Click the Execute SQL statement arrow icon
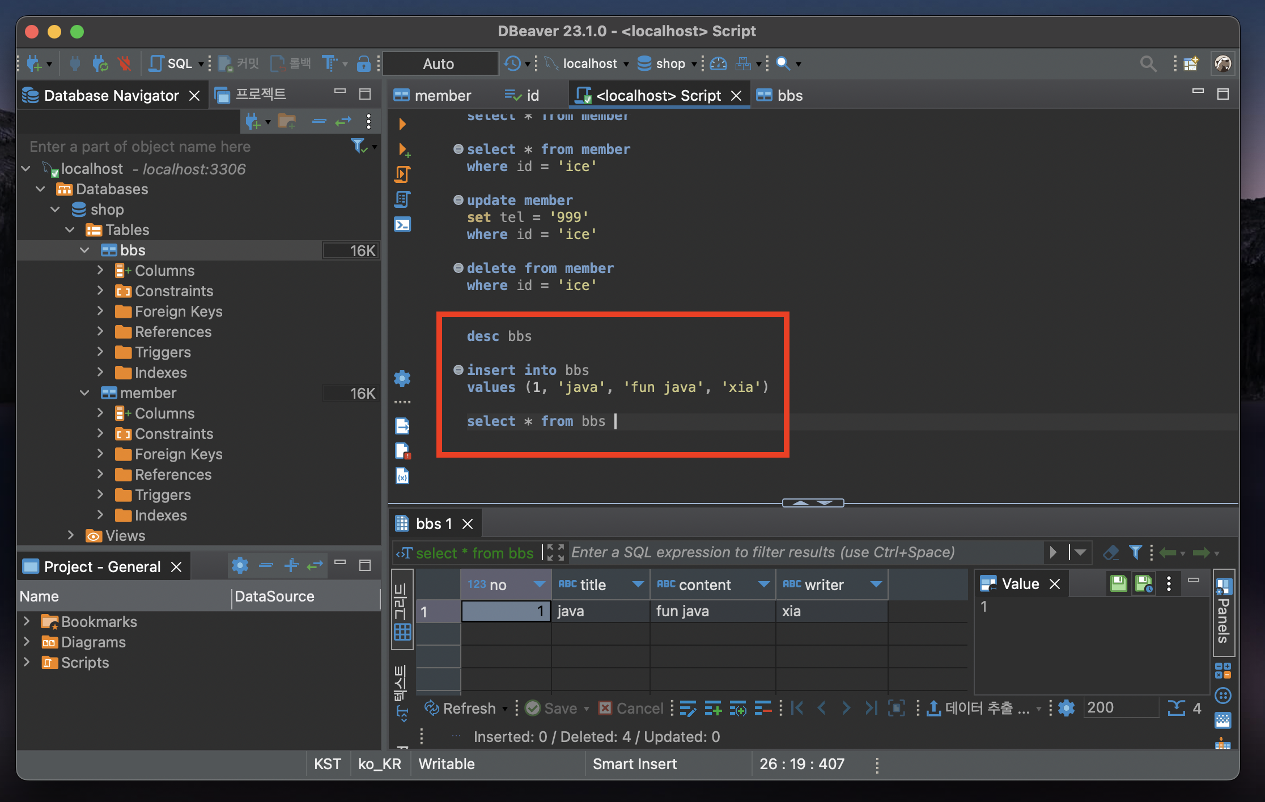This screenshot has width=1265, height=802. coord(402,124)
